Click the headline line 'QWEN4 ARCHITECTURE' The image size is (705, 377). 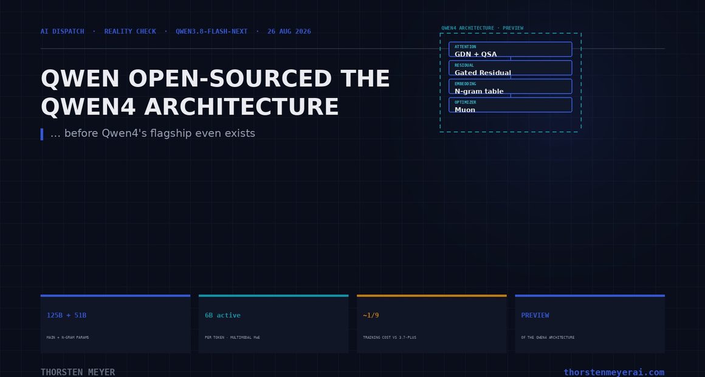click(x=189, y=107)
